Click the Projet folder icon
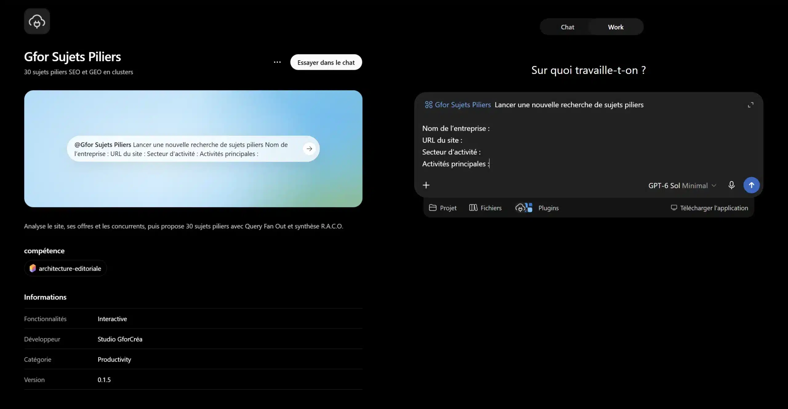 tap(432, 208)
